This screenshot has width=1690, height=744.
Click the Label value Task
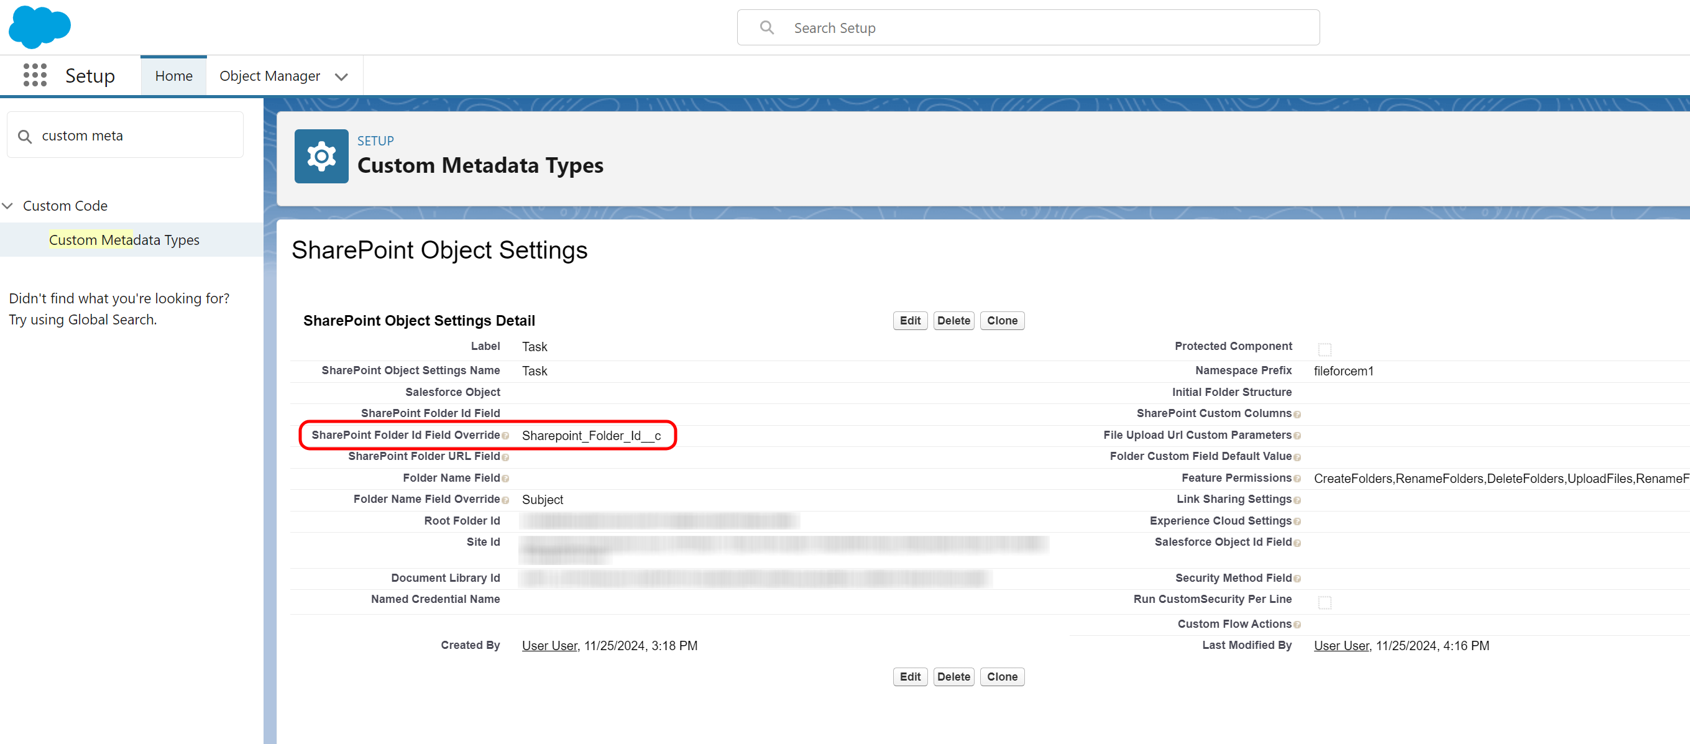(x=534, y=346)
